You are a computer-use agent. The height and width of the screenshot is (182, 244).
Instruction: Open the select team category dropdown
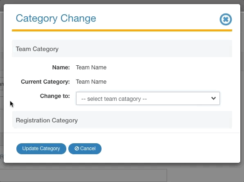tap(148, 98)
